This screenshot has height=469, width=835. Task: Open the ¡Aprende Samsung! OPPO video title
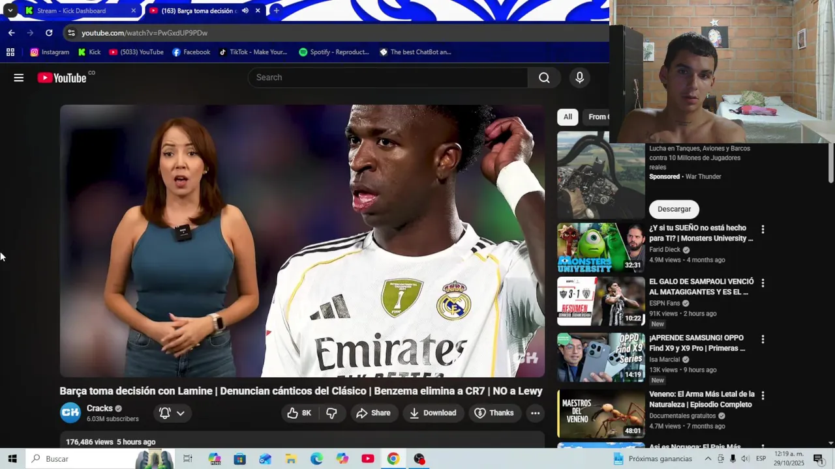697,343
